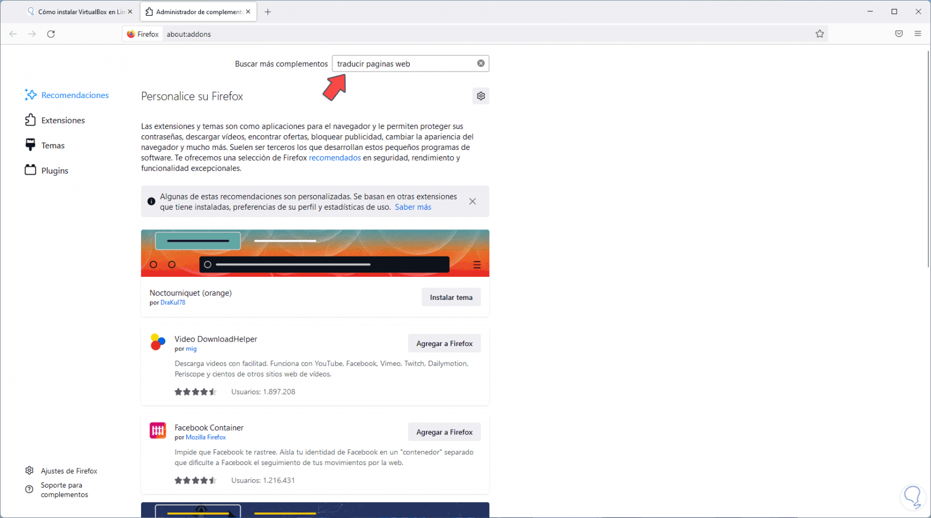Screen dimensions: 931x518
Task: Open Firefox application menu
Action: coord(918,34)
